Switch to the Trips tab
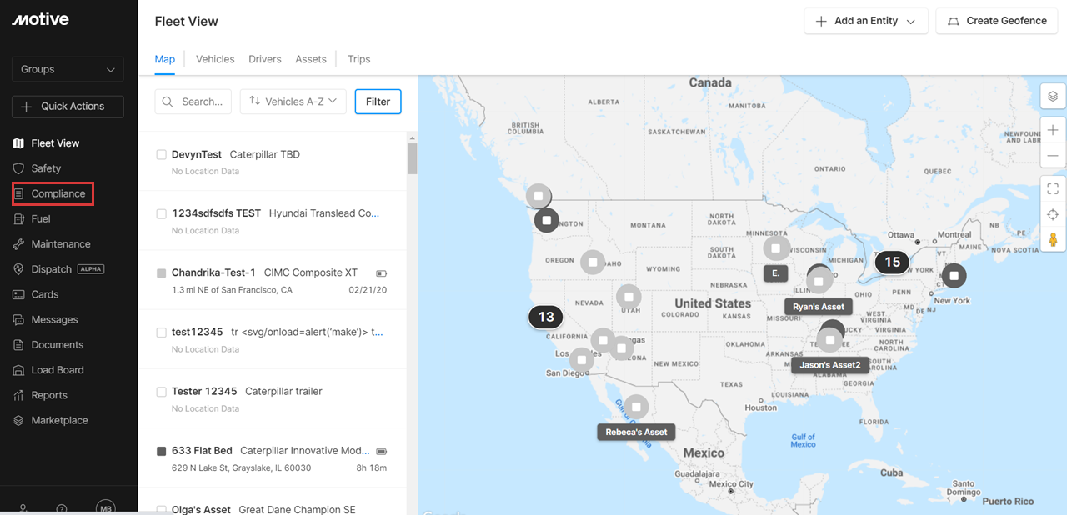Image resolution: width=1067 pixels, height=515 pixels. 358,59
